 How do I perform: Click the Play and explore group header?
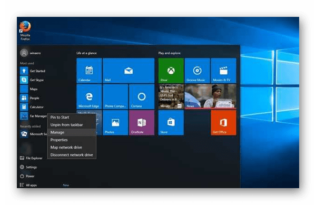pos(169,53)
